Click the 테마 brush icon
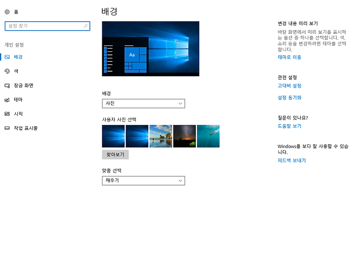The height and width of the screenshot is (267, 356). point(7,100)
